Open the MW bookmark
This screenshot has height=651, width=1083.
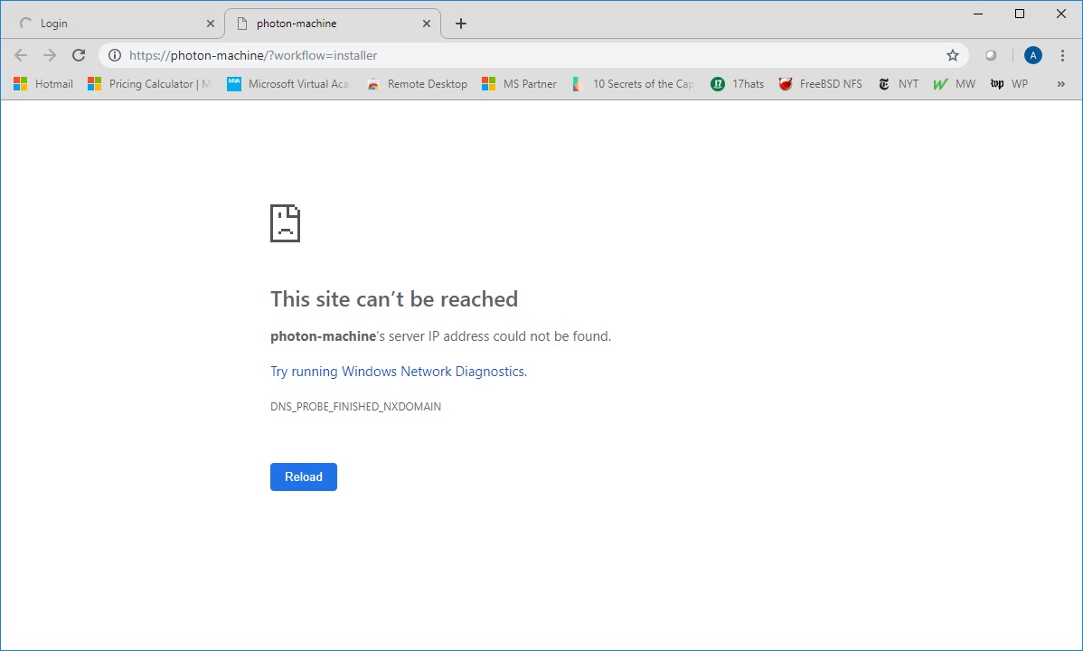click(x=954, y=83)
